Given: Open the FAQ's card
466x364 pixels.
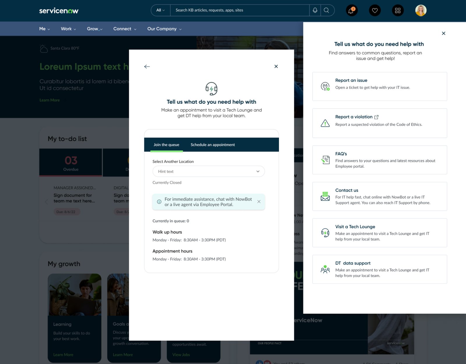Looking at the screenshot, I should (379, 160).
